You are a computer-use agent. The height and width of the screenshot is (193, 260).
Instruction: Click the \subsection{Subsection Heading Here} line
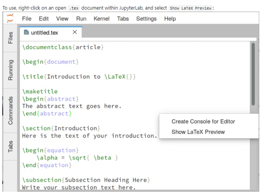click(86, 180)
